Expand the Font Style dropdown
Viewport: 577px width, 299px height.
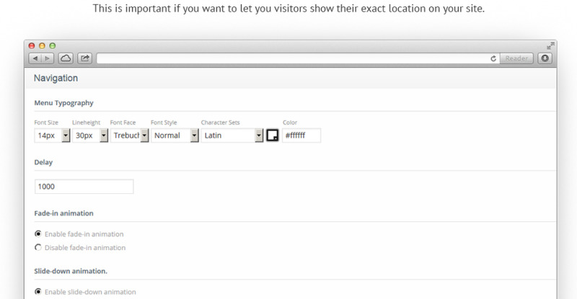[x=194, y=135]
